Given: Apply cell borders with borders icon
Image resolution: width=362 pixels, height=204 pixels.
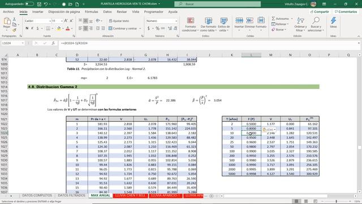Looking at the screenshot, I should tap(48, 28).
